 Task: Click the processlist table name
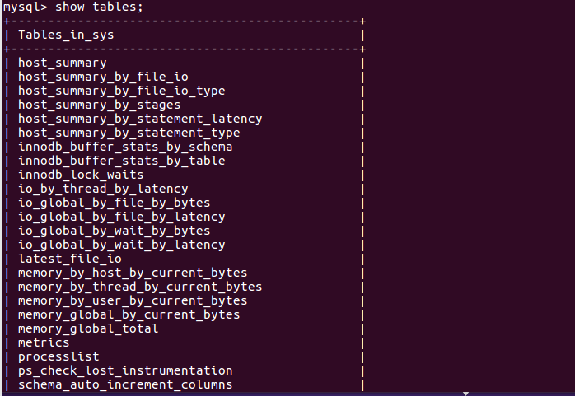pyautogui.click(x=58, y=356)
